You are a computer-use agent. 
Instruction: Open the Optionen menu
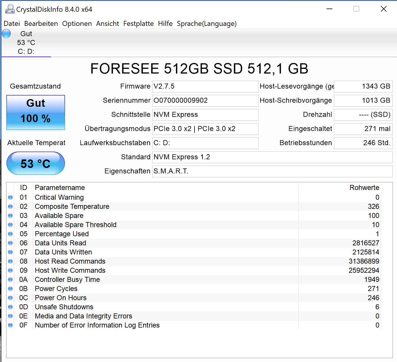pos(77,24)
